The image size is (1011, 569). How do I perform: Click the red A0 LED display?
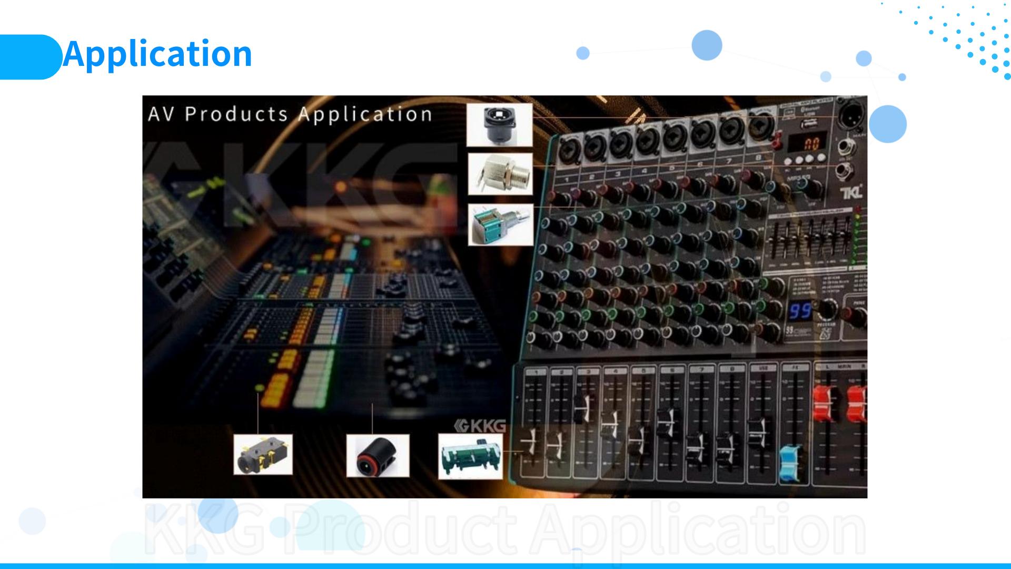tap(811, 143)
